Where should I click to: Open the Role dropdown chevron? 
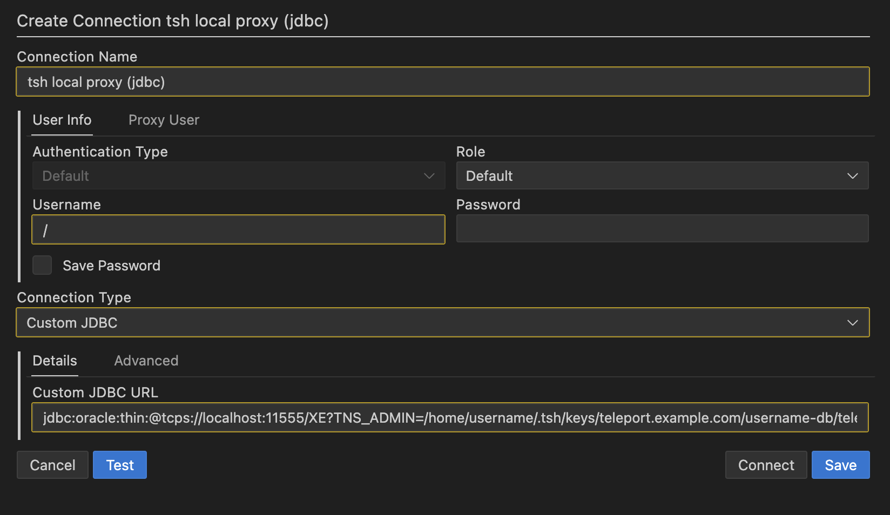(853, 175)
